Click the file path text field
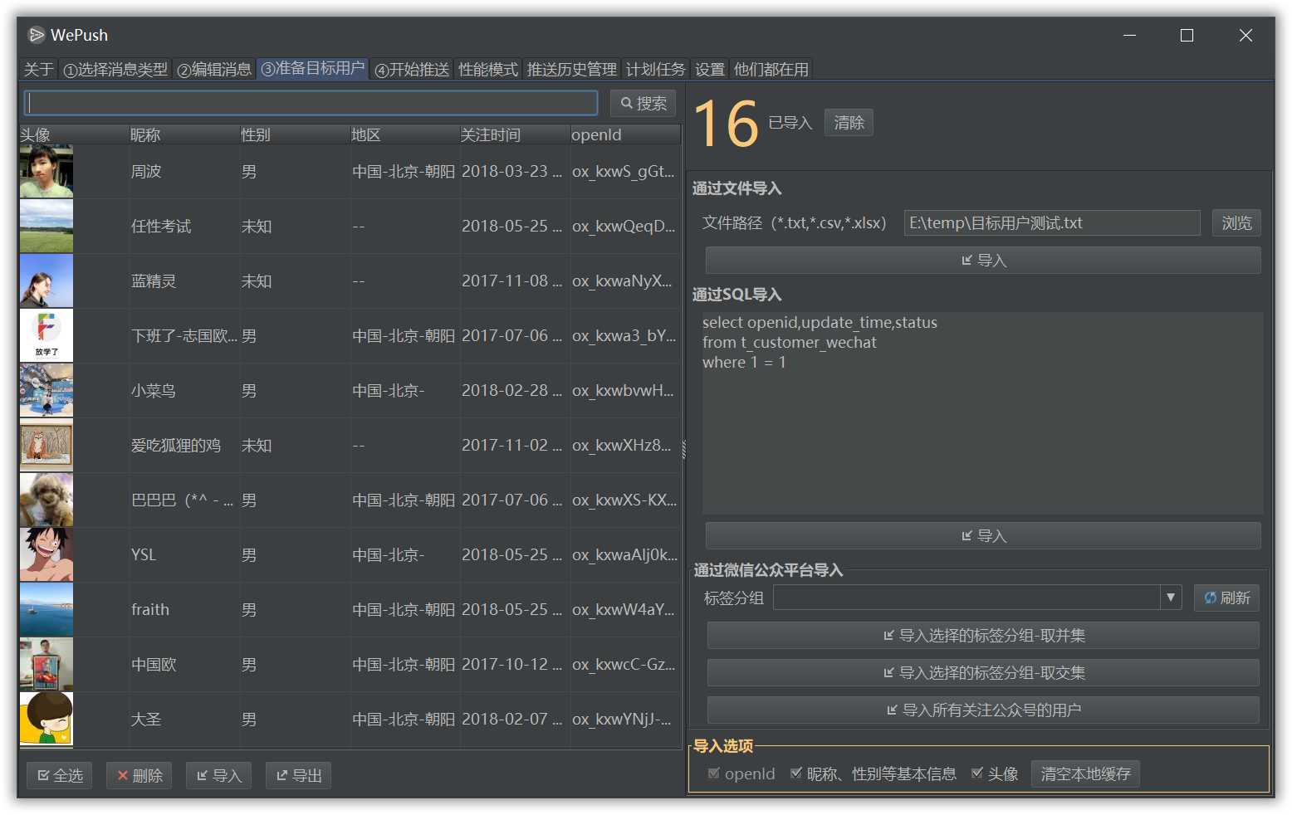The width and height of the screenshot is (1292, 815). click(1052, 222)
